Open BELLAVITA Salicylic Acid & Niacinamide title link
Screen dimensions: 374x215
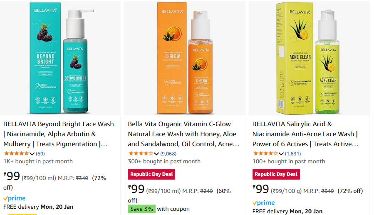point(305,134)
